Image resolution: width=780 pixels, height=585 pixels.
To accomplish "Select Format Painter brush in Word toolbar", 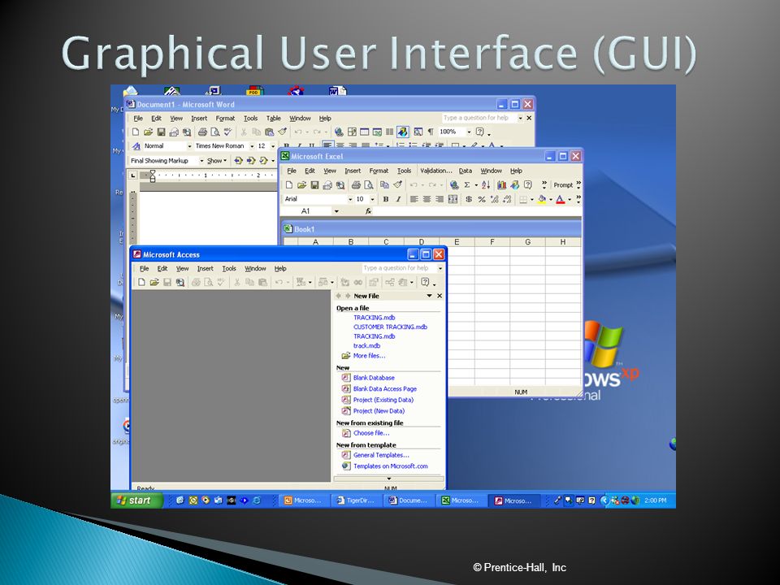I will (x=283, y=132).
